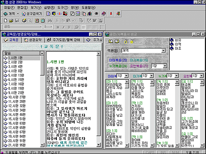Screen dimensions: 206x154
Task: Click the blue <S> icon in the top toolbar
Action: [59, 14]
